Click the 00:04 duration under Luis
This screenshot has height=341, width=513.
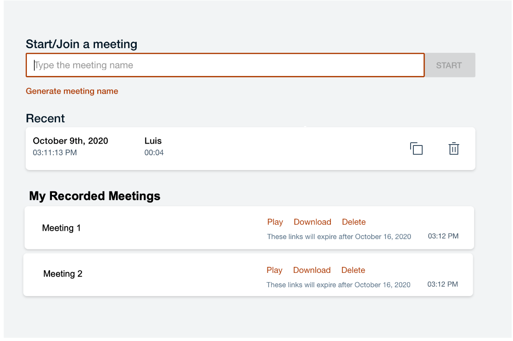pyautogui.click(x=154, y=152)
